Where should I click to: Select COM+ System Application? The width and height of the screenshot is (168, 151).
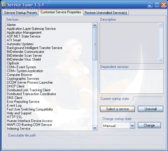pos(25,71)
